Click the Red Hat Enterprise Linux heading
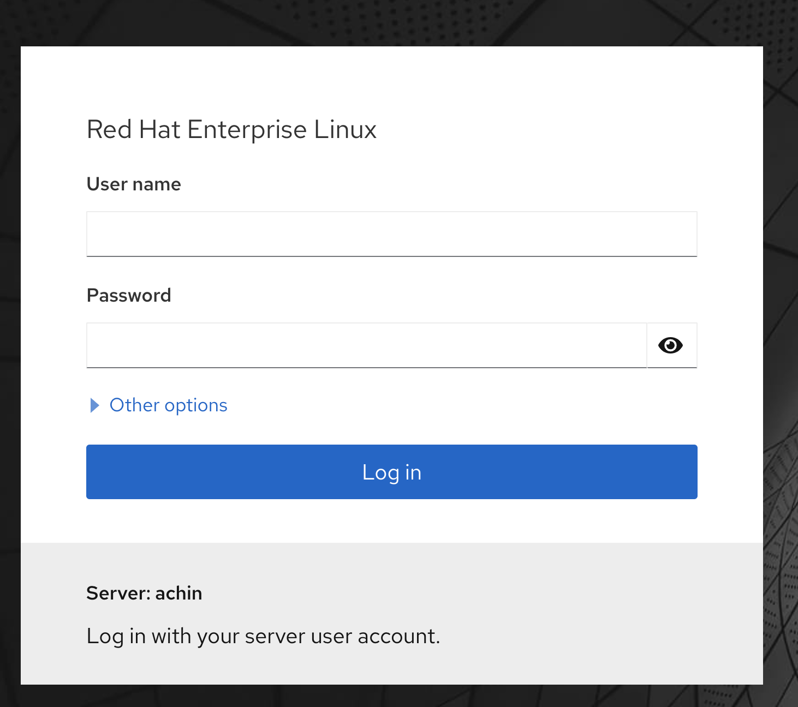The height and width of the screenshot is (707, 798). (231, 130)
